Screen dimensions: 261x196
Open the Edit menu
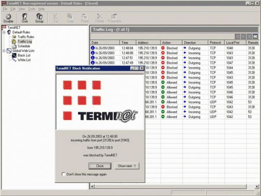point(13,9)
